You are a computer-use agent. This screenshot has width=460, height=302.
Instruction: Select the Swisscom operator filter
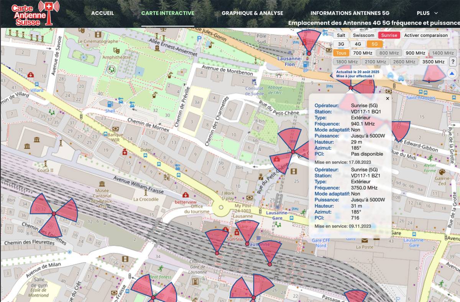click(x=363, y=35)
